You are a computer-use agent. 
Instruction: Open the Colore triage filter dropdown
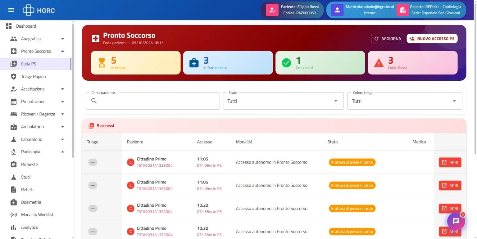pyautogui.click(x=405, y=101)
